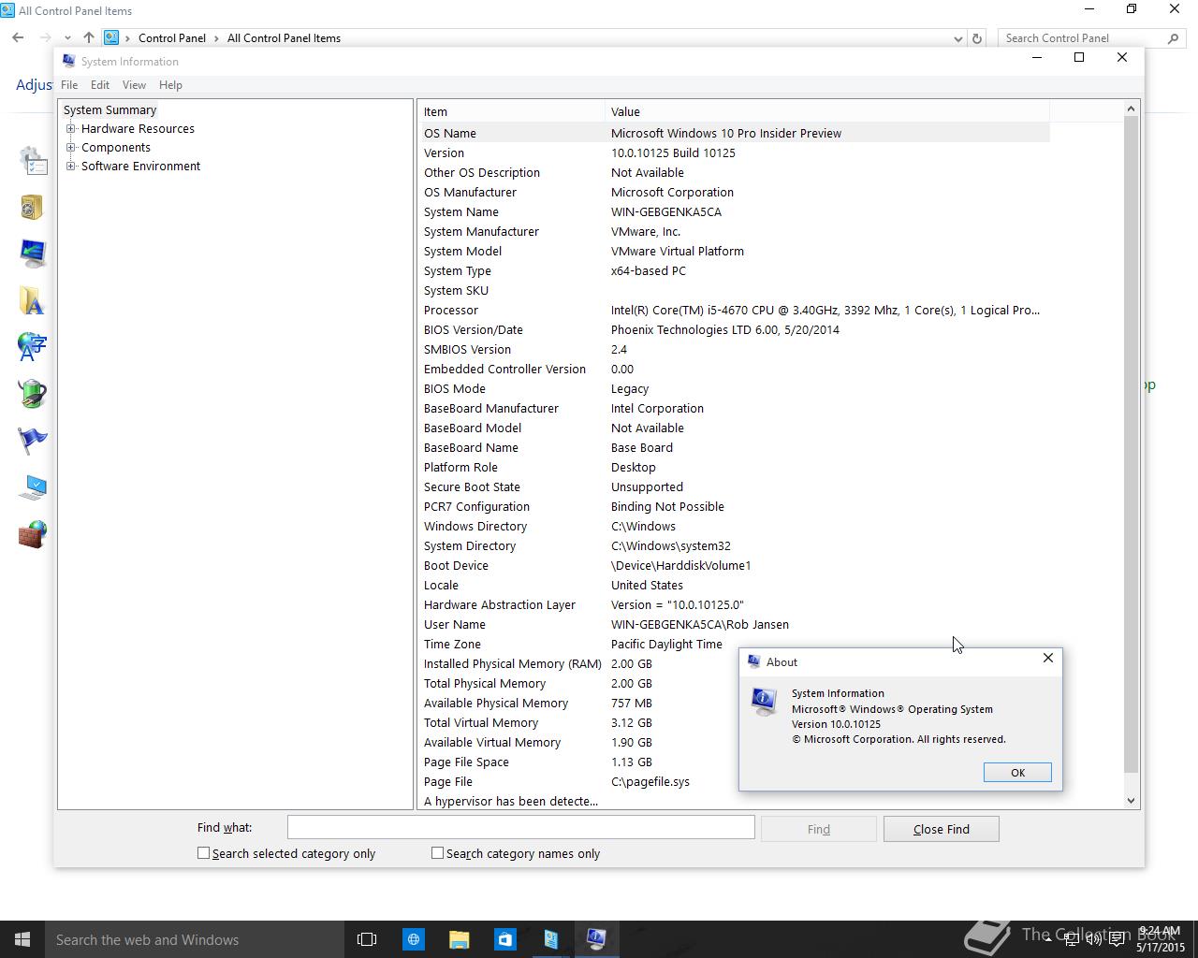The height and width of the screenshot is (958, 1198).
Task: Switch to Control Panel taskbar icon
Action: 550,939
